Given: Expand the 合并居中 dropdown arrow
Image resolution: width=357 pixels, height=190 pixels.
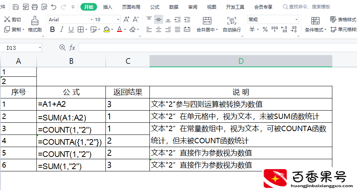Looking at the screenshot, I should (217, 30).
